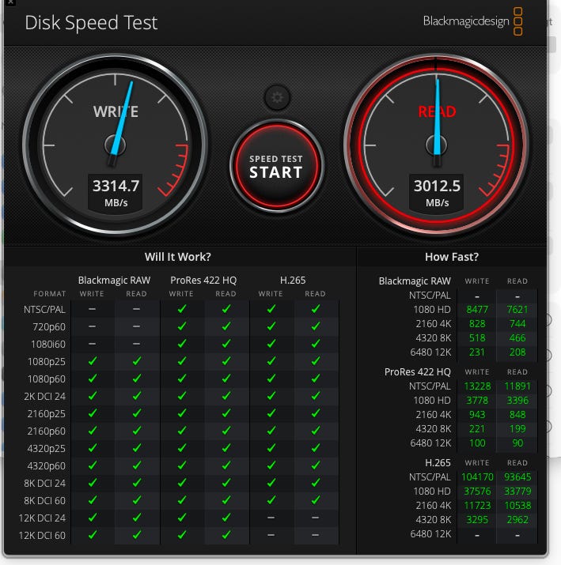Select value 231 for Blackmagic RAW 6480 12K write

pyautogui.click(x=477, y=352)
